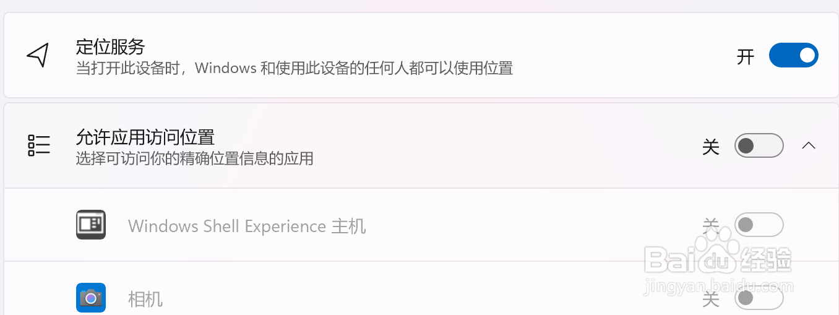839x315 pixels.
Task: Click the 关 status label next to 允许应用访问位置
Action: (711, 147)
